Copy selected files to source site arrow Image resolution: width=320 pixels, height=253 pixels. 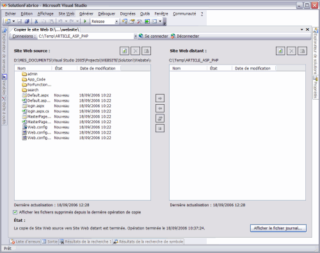point(160,108)
